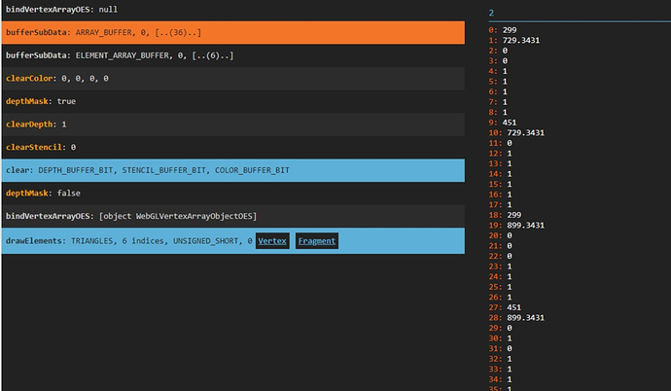671x391 pixels.
Task: Pick the clearStencil: 0 command row
Action: [231, 146]
